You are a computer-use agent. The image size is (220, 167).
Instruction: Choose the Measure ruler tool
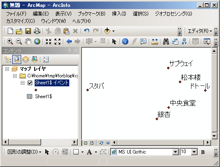(155, 42)
